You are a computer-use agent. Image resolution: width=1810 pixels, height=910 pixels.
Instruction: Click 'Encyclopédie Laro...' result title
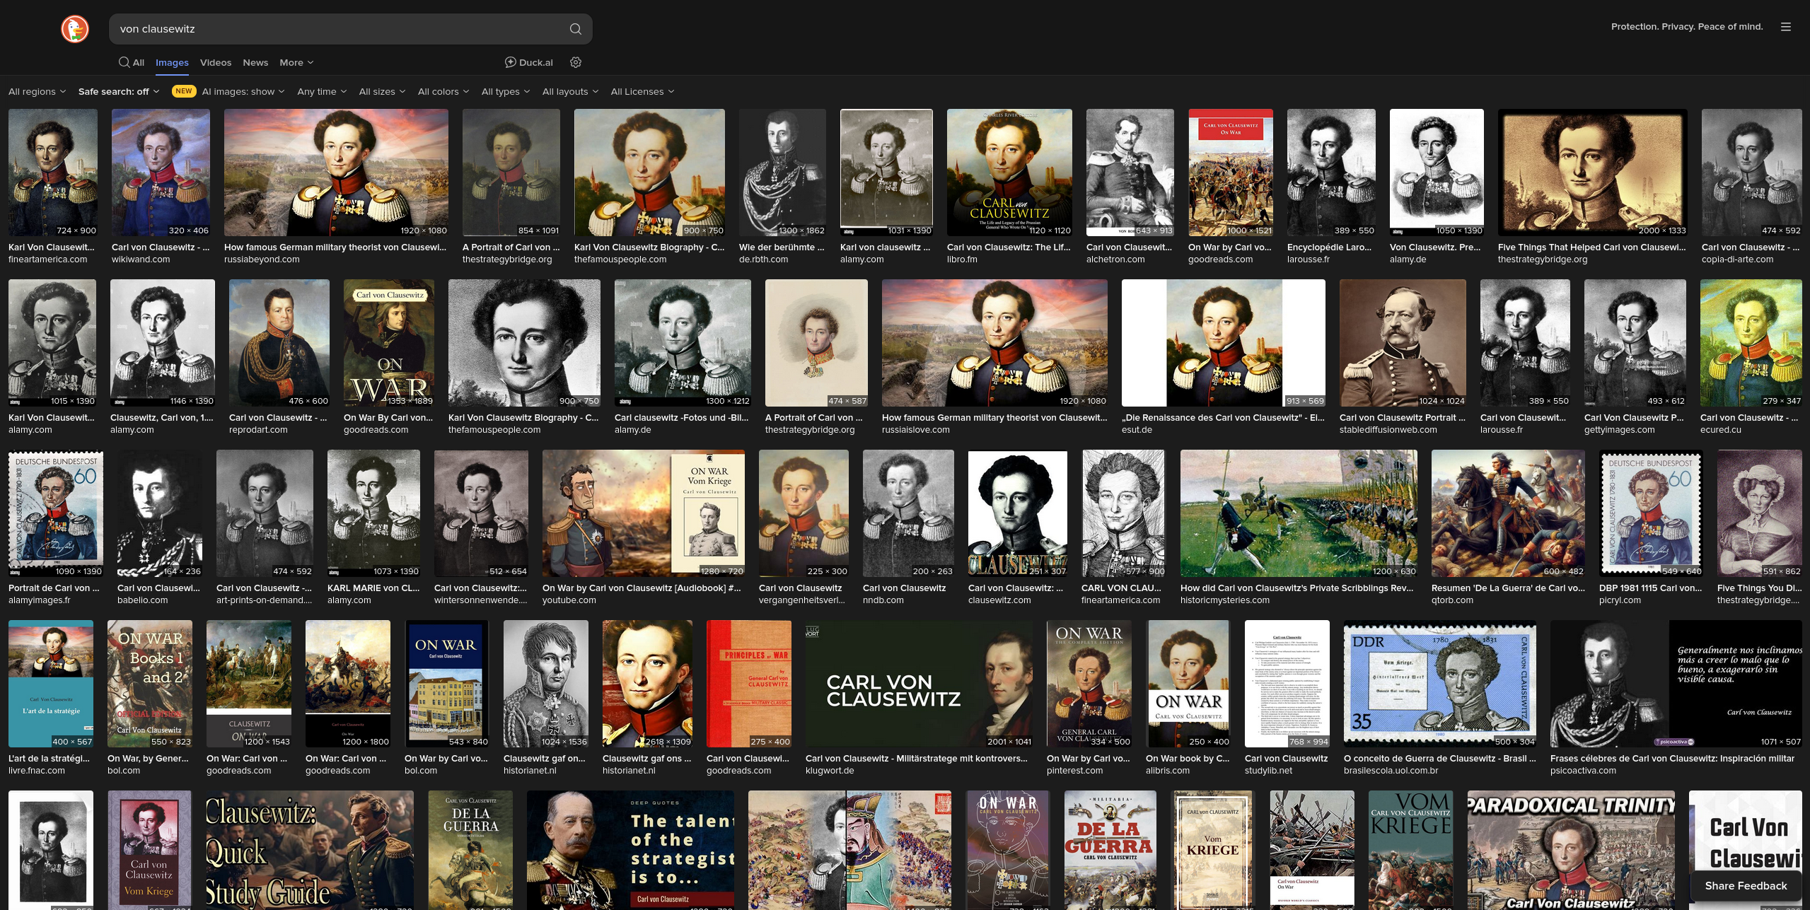(x=1329, y=247)
